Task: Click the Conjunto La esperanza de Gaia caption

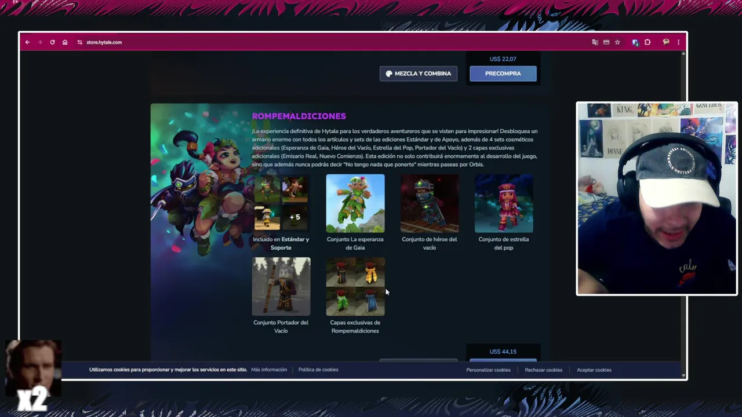Action: pos(355,243)
